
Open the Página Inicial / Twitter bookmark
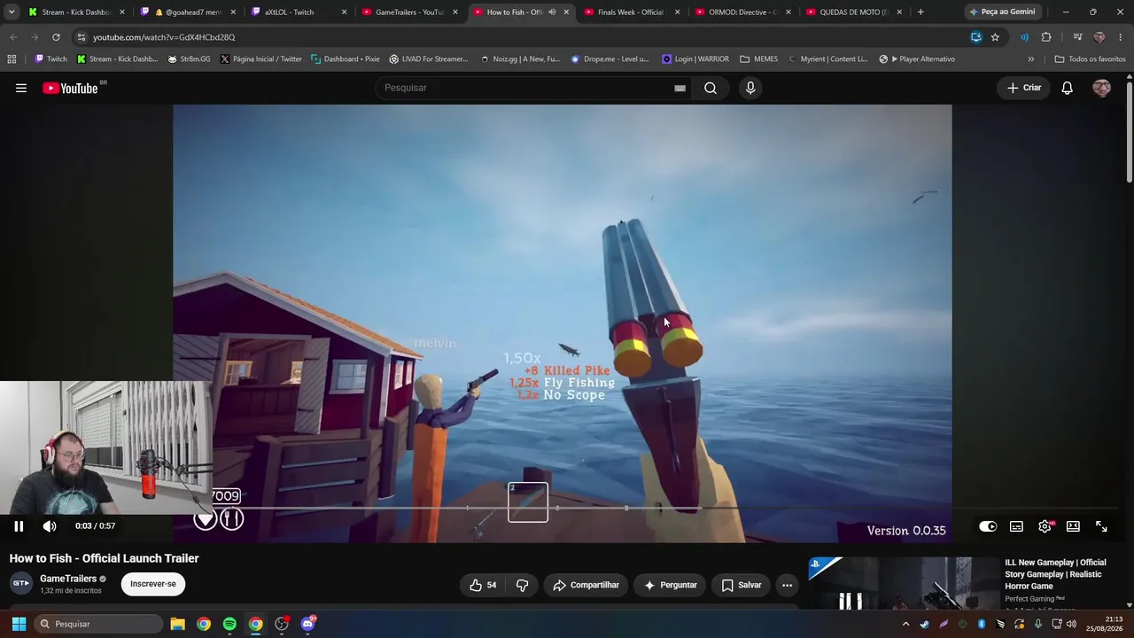[260, 59]
